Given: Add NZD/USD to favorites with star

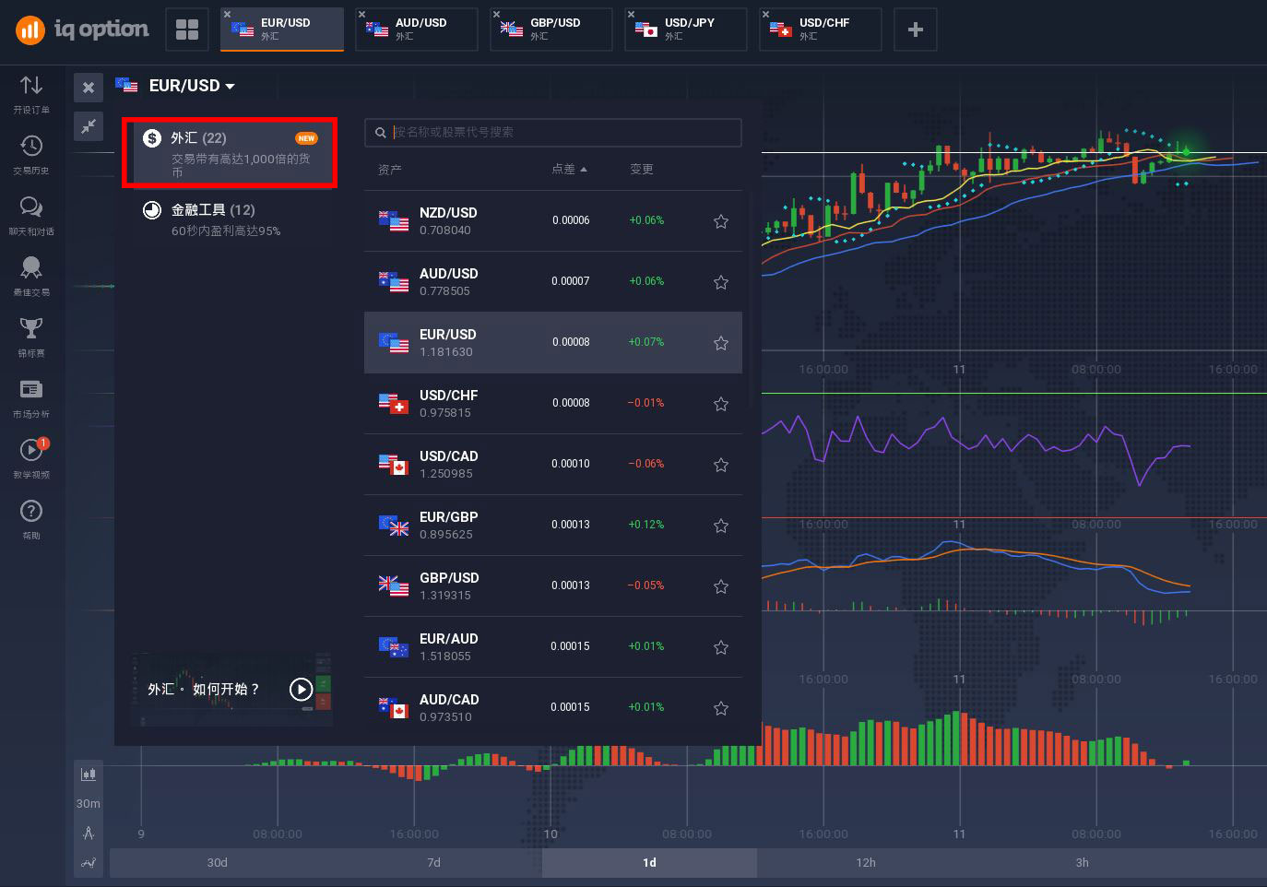Looking at the screenshot, I should pyautogui.click(x=721, y=221).
